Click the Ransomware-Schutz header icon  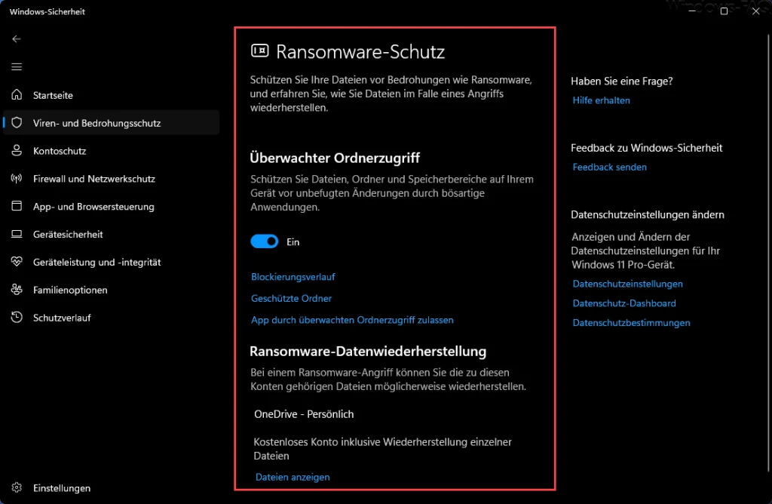[260, 51]
